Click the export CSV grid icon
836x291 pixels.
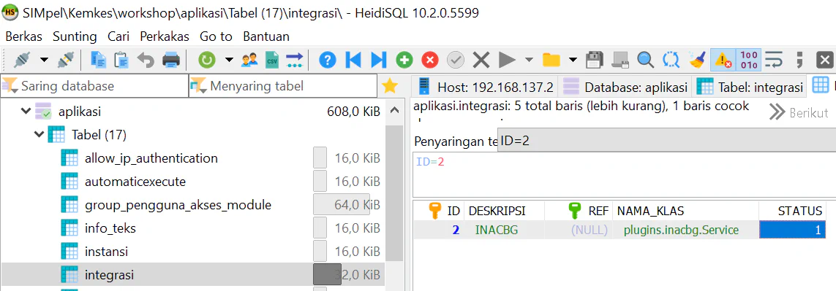(272, 60)
